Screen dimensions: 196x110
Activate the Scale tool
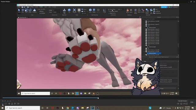tap(26, 10)
